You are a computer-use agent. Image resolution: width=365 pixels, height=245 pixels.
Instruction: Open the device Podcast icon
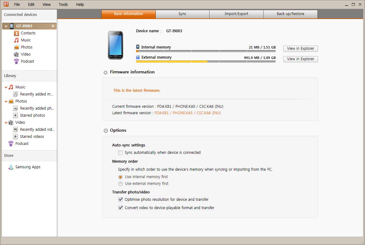[16, 61]
